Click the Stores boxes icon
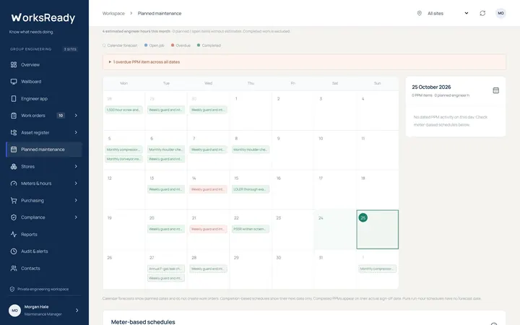Viewport: 520px width, 325px height. (14, 167)
